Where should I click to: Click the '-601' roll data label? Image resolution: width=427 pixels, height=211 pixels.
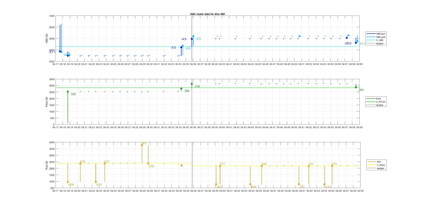coord(219,187)
